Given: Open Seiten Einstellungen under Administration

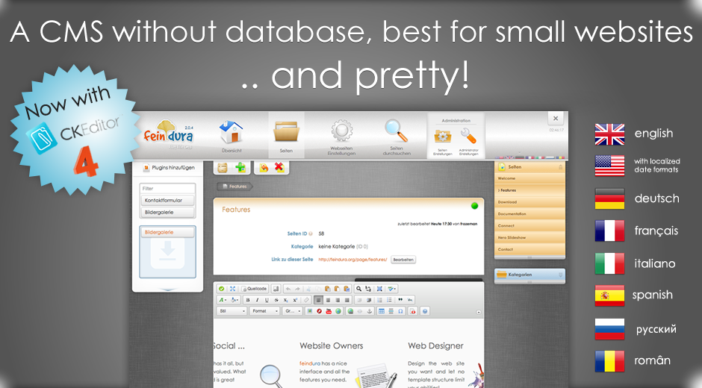Looking at the screenshot, I should (442, 136).
